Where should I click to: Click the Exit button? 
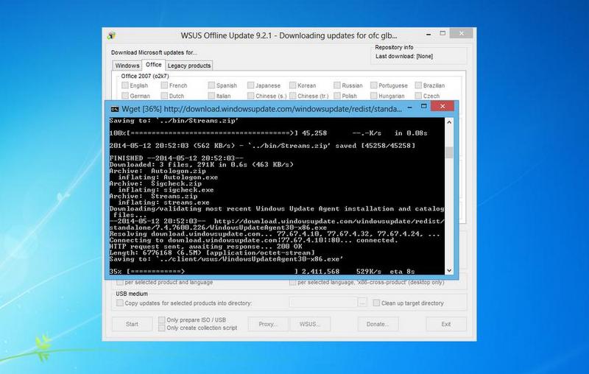pyautogui.click(x=446, y=324)
